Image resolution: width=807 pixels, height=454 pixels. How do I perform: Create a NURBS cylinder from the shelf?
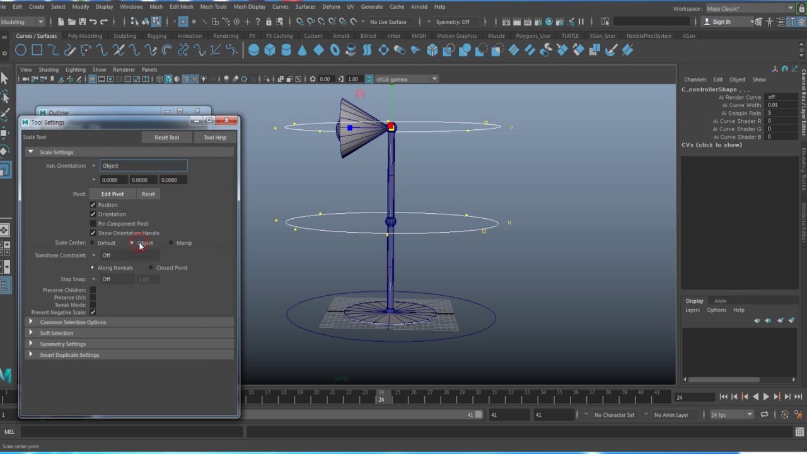tap(286, 50)
